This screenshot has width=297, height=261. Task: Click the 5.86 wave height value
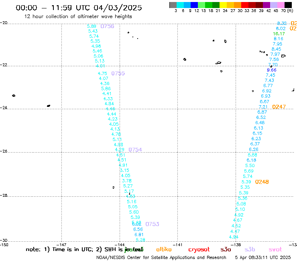106,88
